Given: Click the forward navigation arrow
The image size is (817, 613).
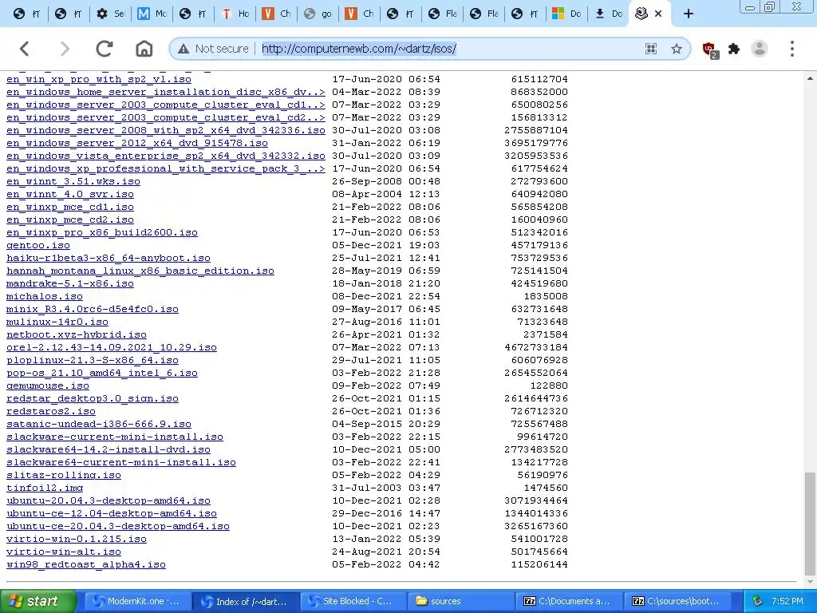Looking at the screenshot, I should [65, 49].
